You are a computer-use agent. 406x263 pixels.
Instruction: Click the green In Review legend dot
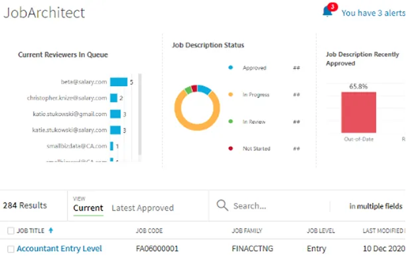(230, 121)
